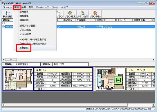Click the highlighted customer row icon
Viewport: 157px width, 112px height.
pos(4,26)
